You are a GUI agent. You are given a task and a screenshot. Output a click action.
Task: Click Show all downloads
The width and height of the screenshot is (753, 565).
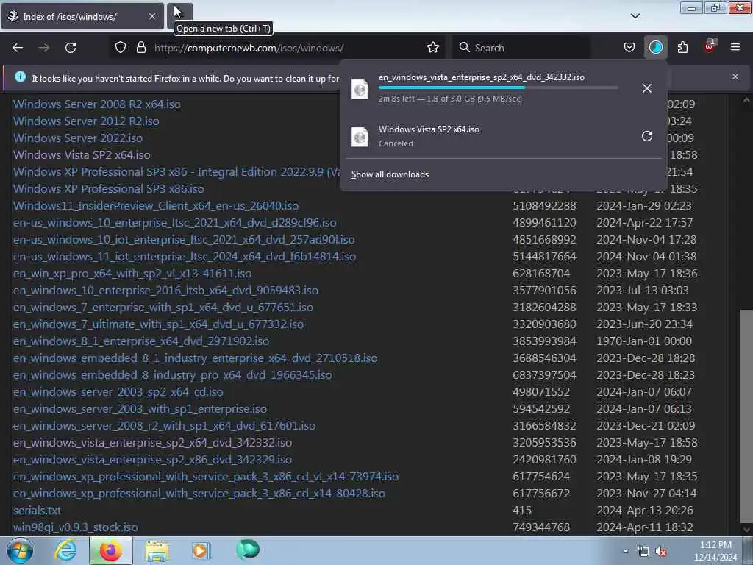390,174
